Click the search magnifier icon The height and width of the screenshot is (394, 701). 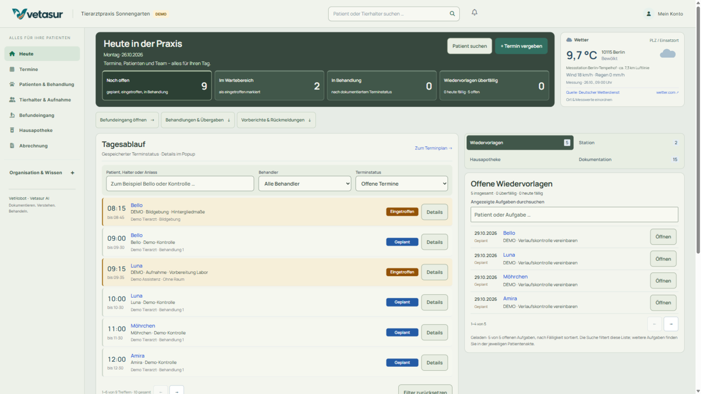452,14
